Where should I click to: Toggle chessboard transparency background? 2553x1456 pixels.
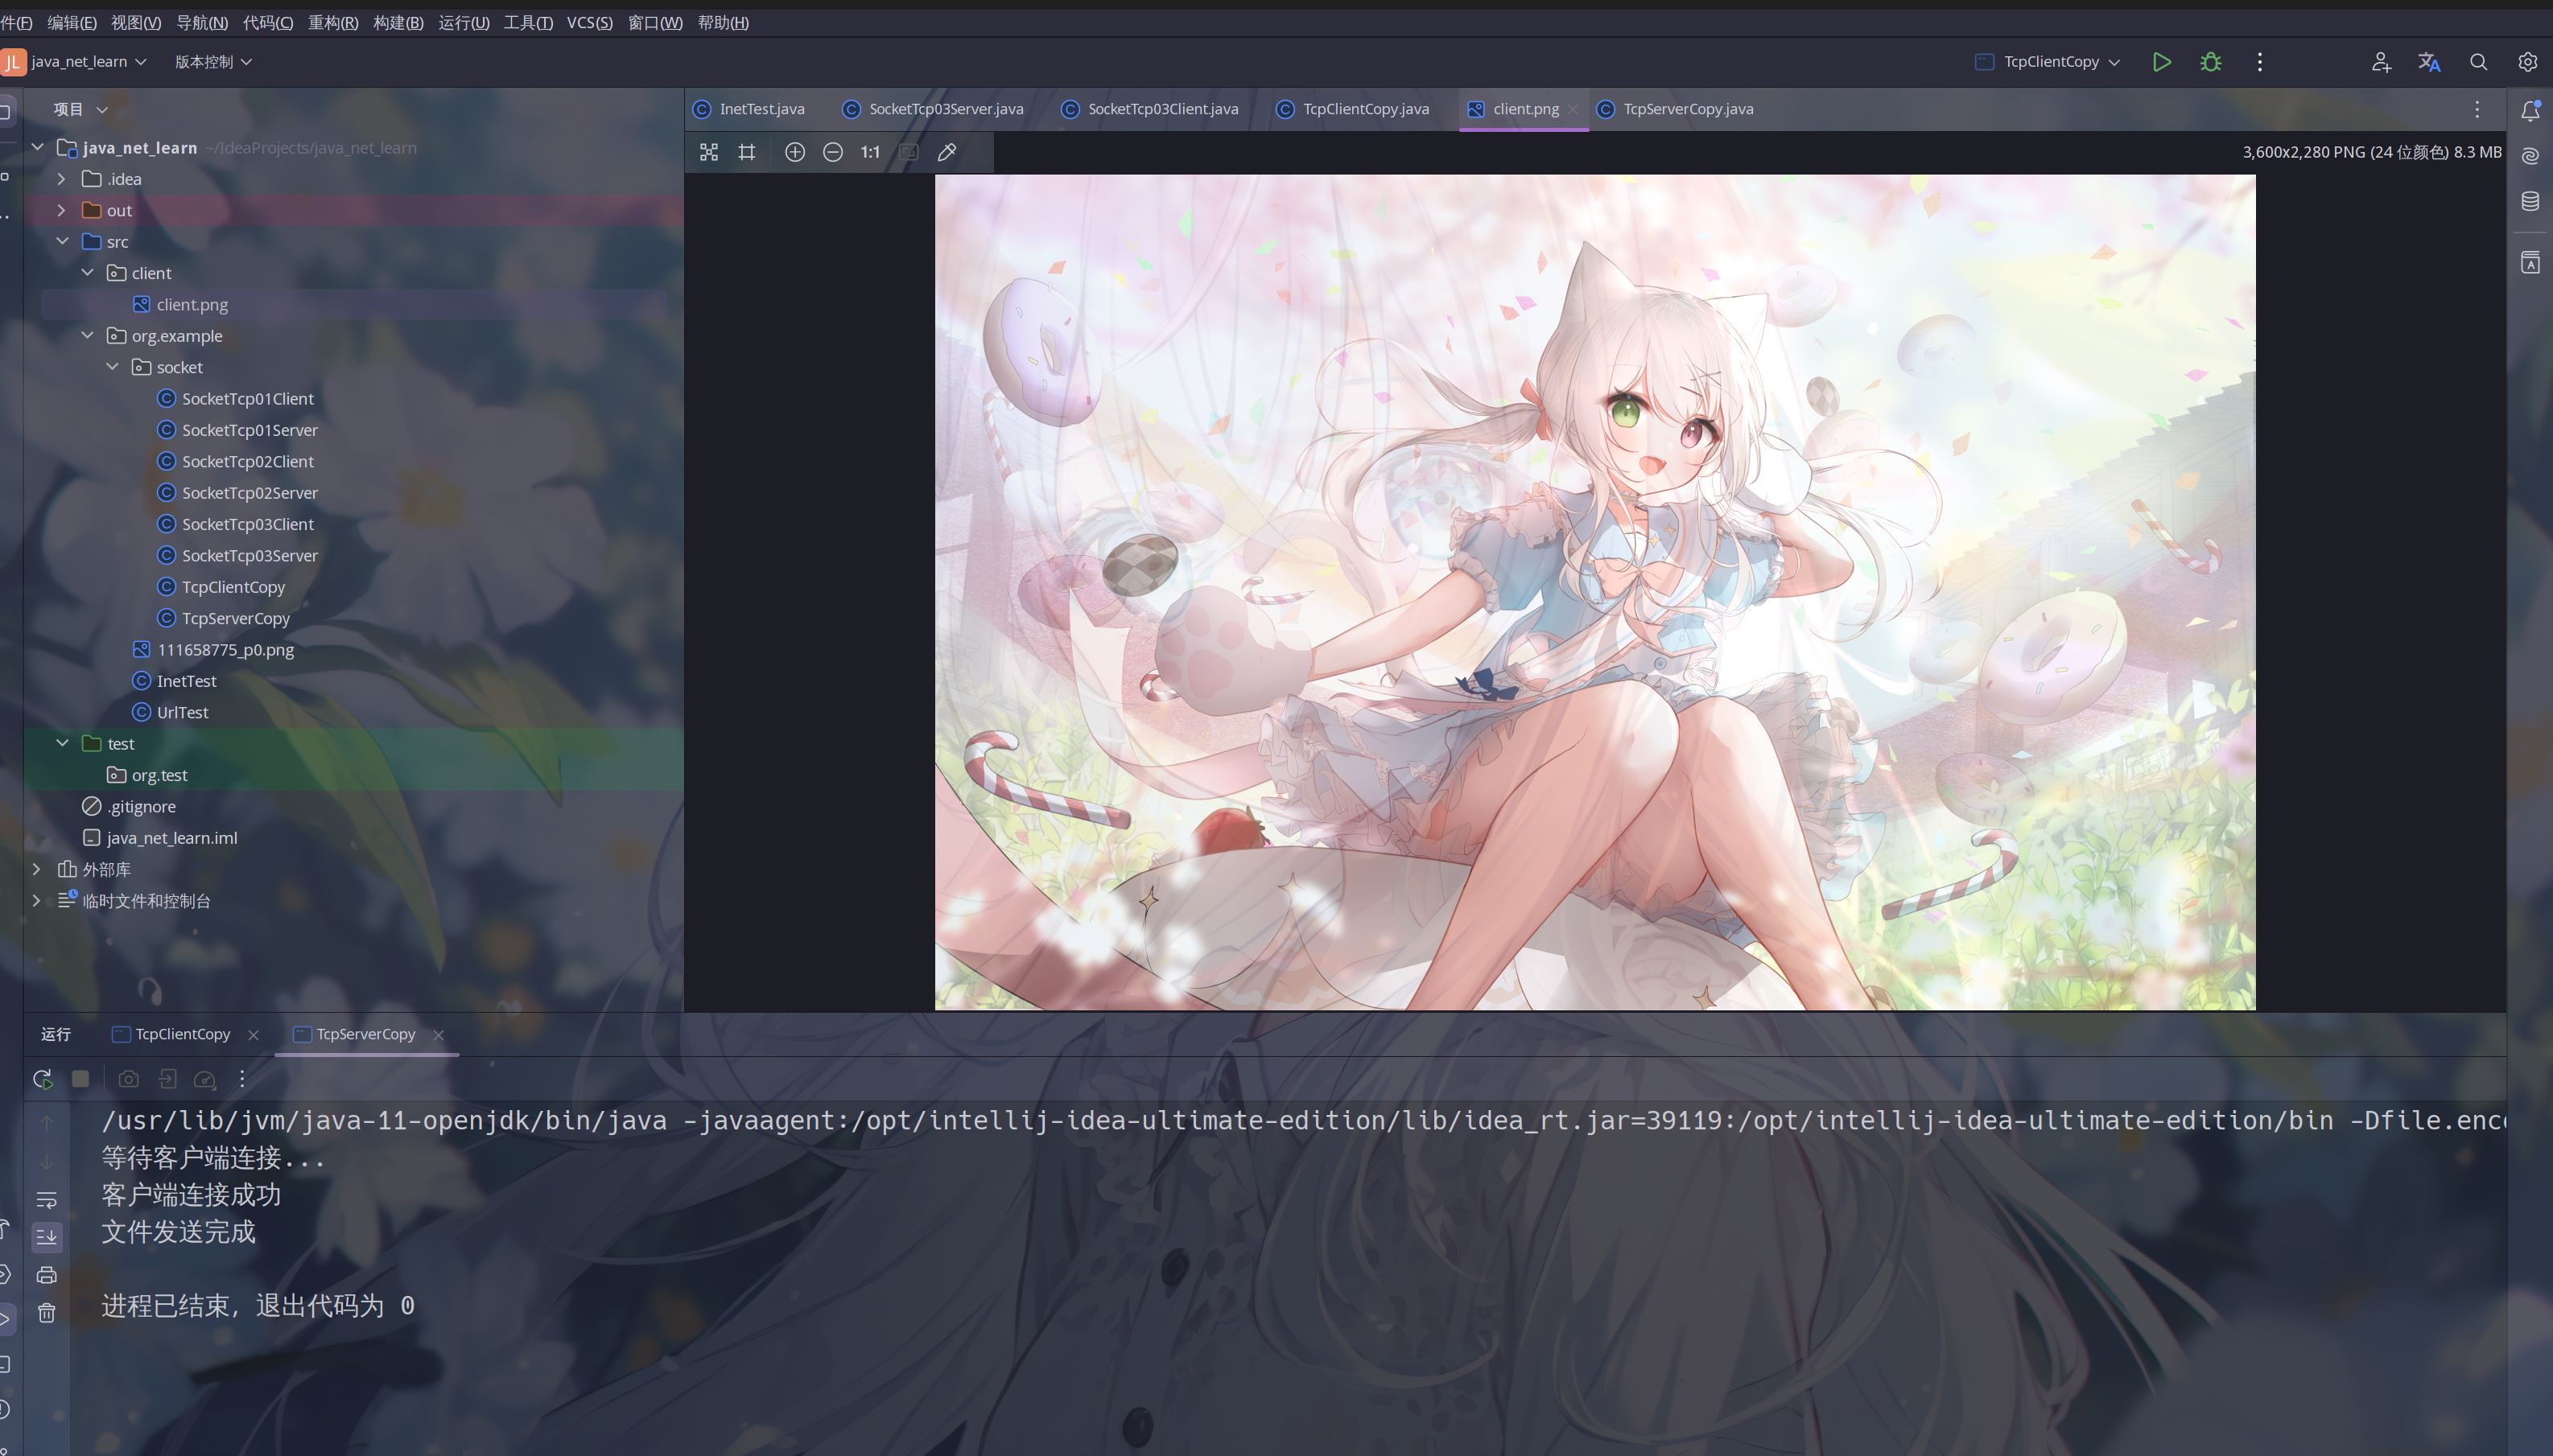click(708, 152)
